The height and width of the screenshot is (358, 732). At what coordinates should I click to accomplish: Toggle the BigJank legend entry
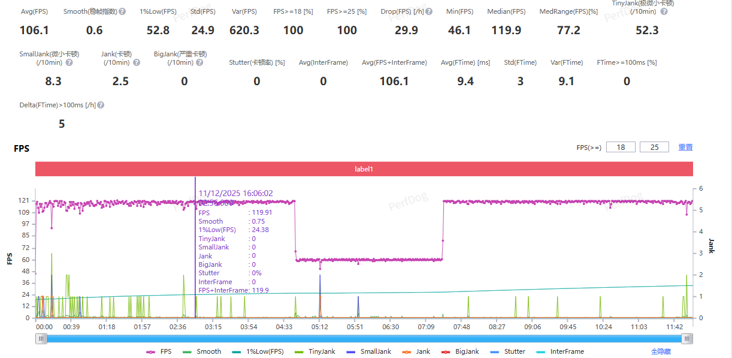462,351
